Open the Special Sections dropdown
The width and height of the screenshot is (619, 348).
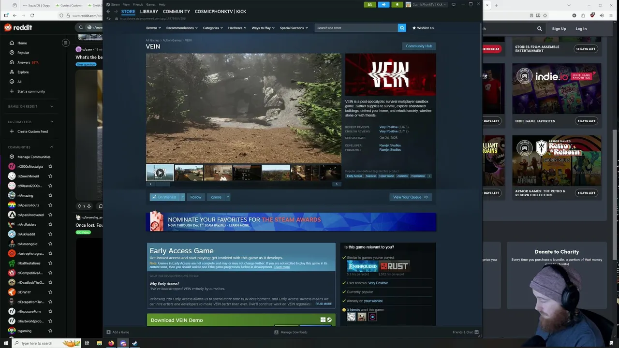294,28
